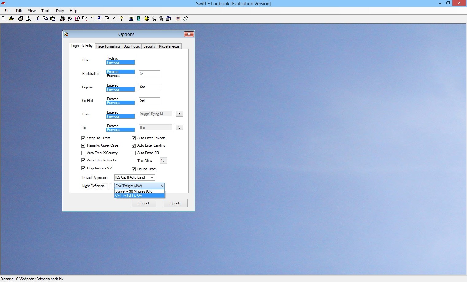The width and height of the screenshot is (467, 282).
Task: Select Todays in the Date list
Action: coord(120,58)
